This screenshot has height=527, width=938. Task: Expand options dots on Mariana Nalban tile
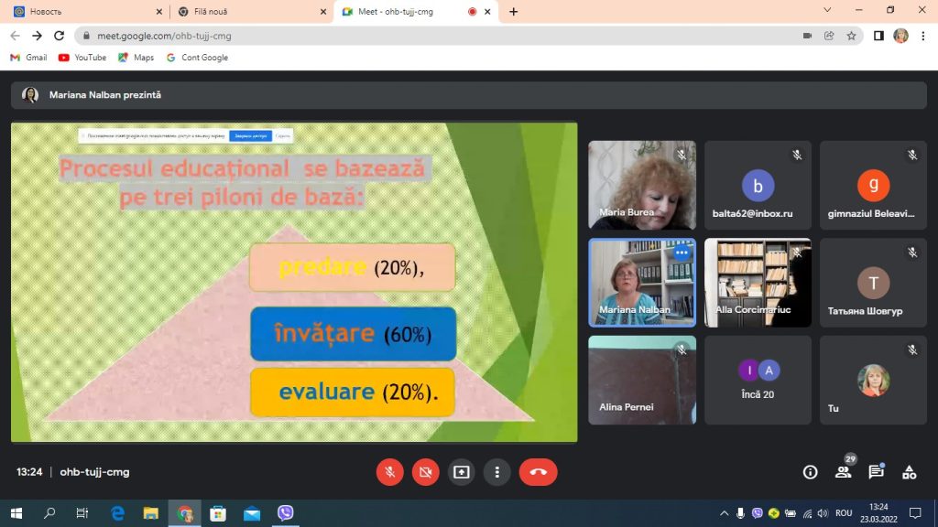[682, 253]
